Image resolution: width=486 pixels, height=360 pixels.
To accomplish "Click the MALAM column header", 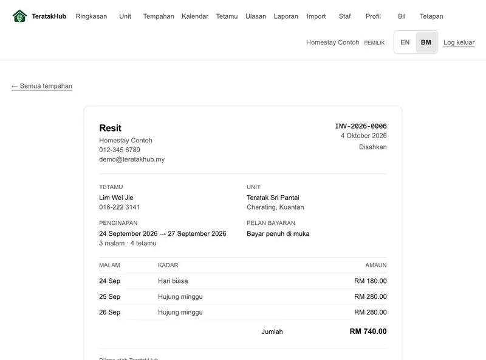I will pos(109,265).
